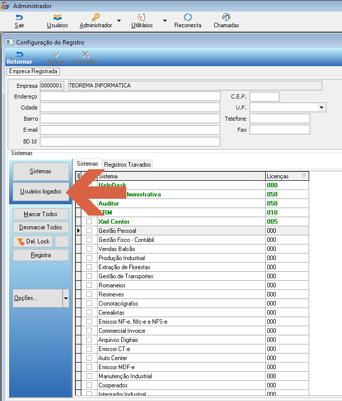The width and height of the screenshot is (342, 401).
Task: Click the Endereço input field
Action: point(130,96)
